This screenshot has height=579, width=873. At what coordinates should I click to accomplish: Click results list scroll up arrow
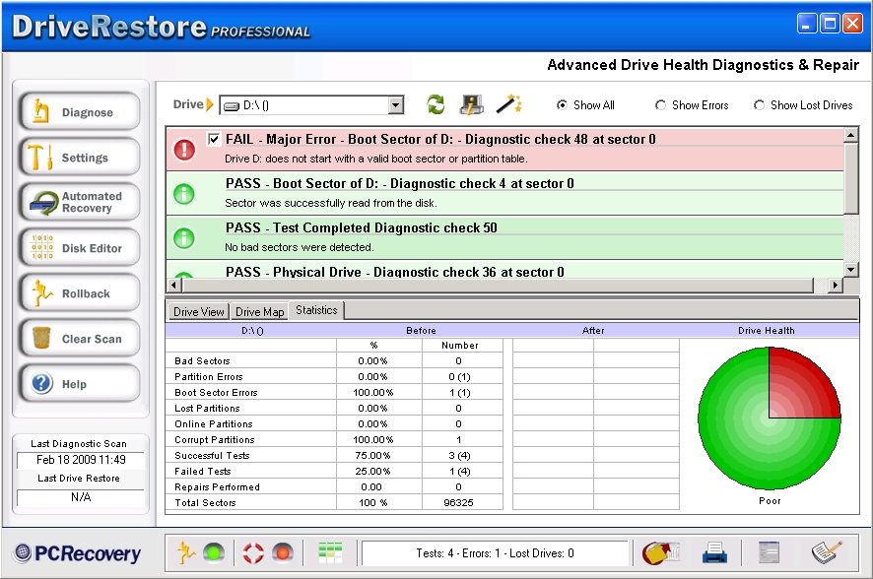pos(850,135)
